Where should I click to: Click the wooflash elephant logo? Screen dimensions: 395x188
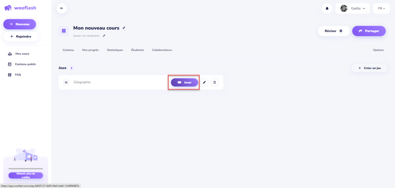coord(8,8)
